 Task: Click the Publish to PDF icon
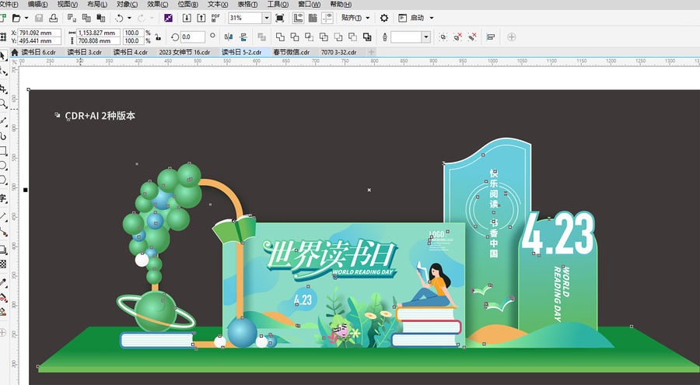[x=215, y=18]
